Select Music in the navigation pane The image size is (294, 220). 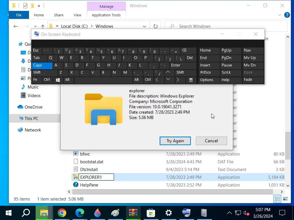click(x=33, y=87)
